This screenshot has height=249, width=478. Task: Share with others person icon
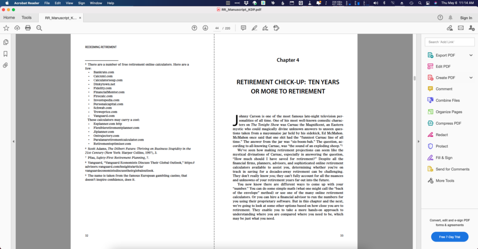(471, 28)
